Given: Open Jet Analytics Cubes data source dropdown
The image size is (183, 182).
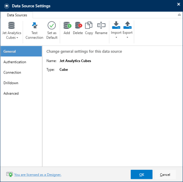Looking at the screenshot, I should 12,31.
